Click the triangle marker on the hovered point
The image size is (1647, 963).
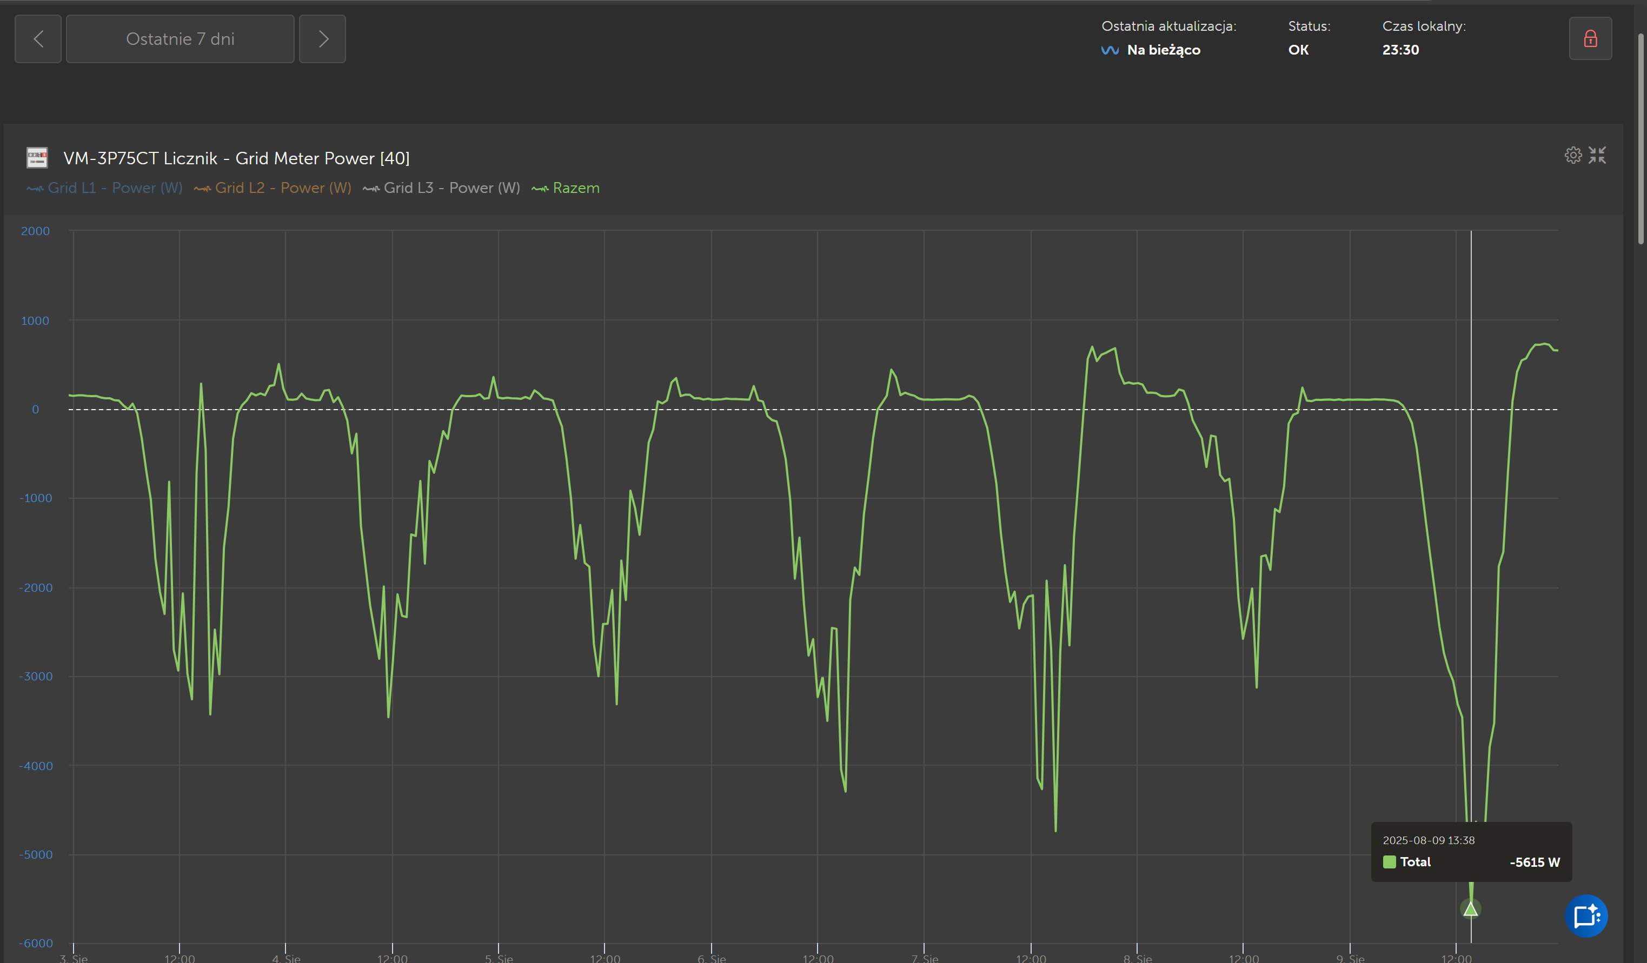(x=1471, y=909)
